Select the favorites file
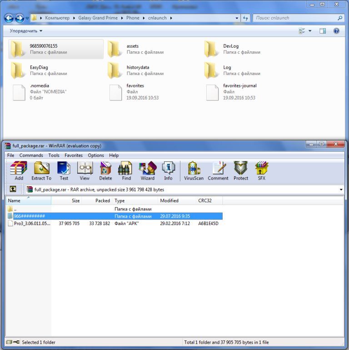Viewport: 349px width, 350px height. pos(135,92)
